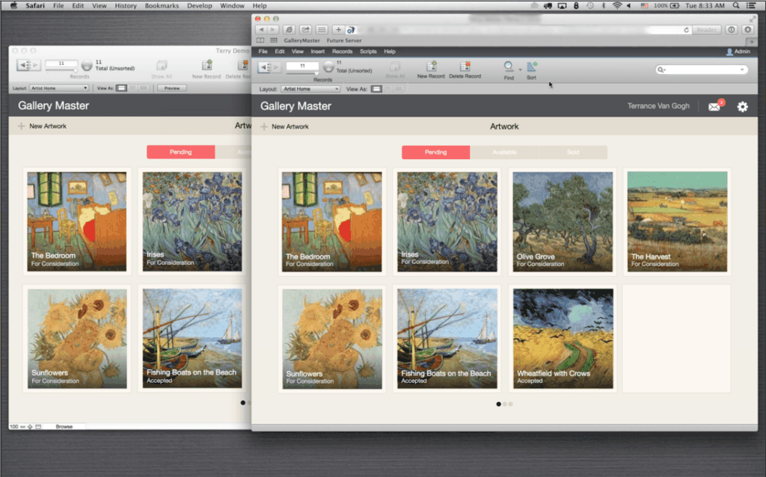Click the Safari add bookmark plus button
Viewport: 766px width, 477px height.
point(338,30)
